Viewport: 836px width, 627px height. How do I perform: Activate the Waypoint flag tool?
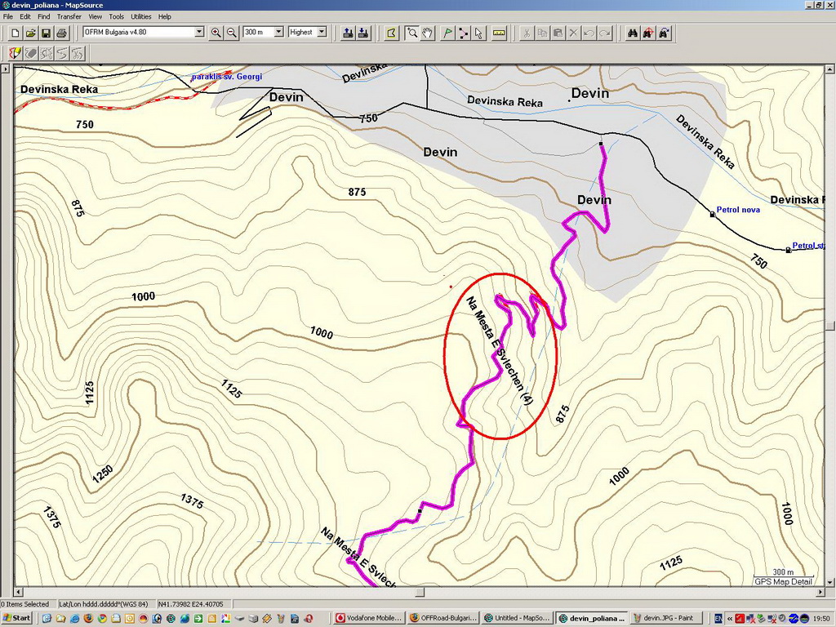pyautogui.click(x=447, y=33)
